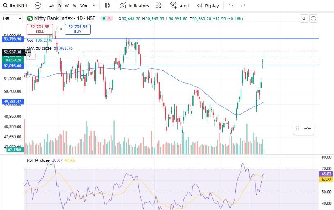Click the 65.83 RSI value label
The image size is (334, 210).
pos(326,174)
